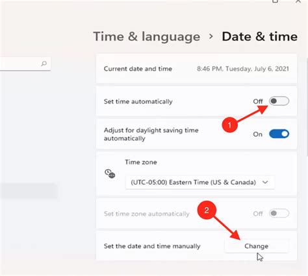Toggle Set time zone automatically switch

[x=279, y=213]
